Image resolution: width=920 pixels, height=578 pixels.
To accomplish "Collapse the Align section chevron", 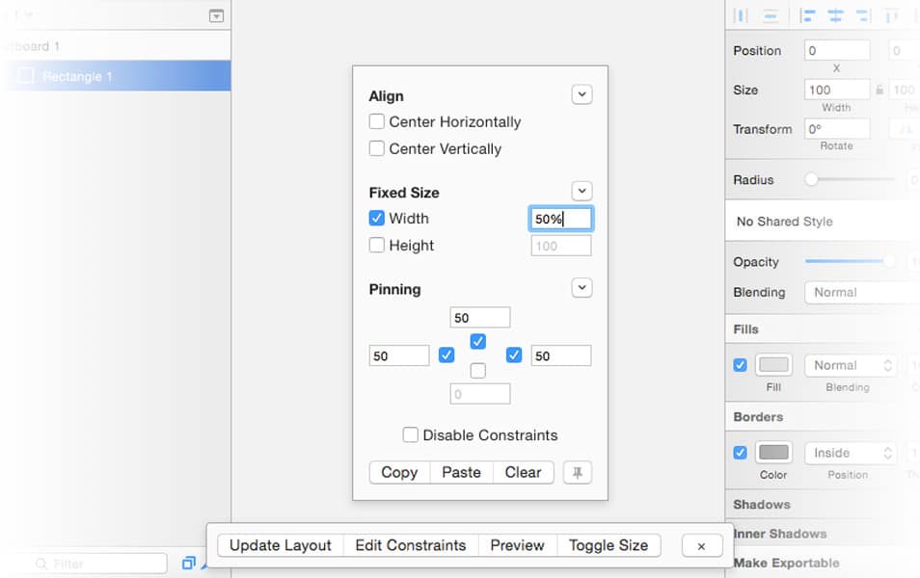I will pyautogui.click(x=582, y=94).
